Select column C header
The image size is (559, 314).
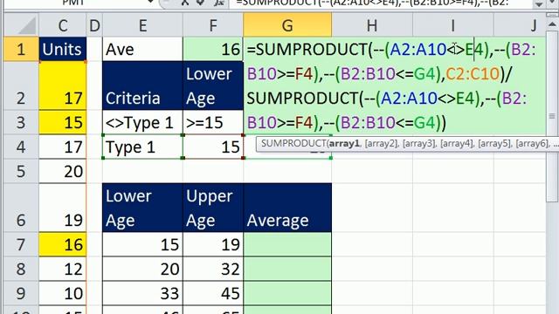[62, 25]
